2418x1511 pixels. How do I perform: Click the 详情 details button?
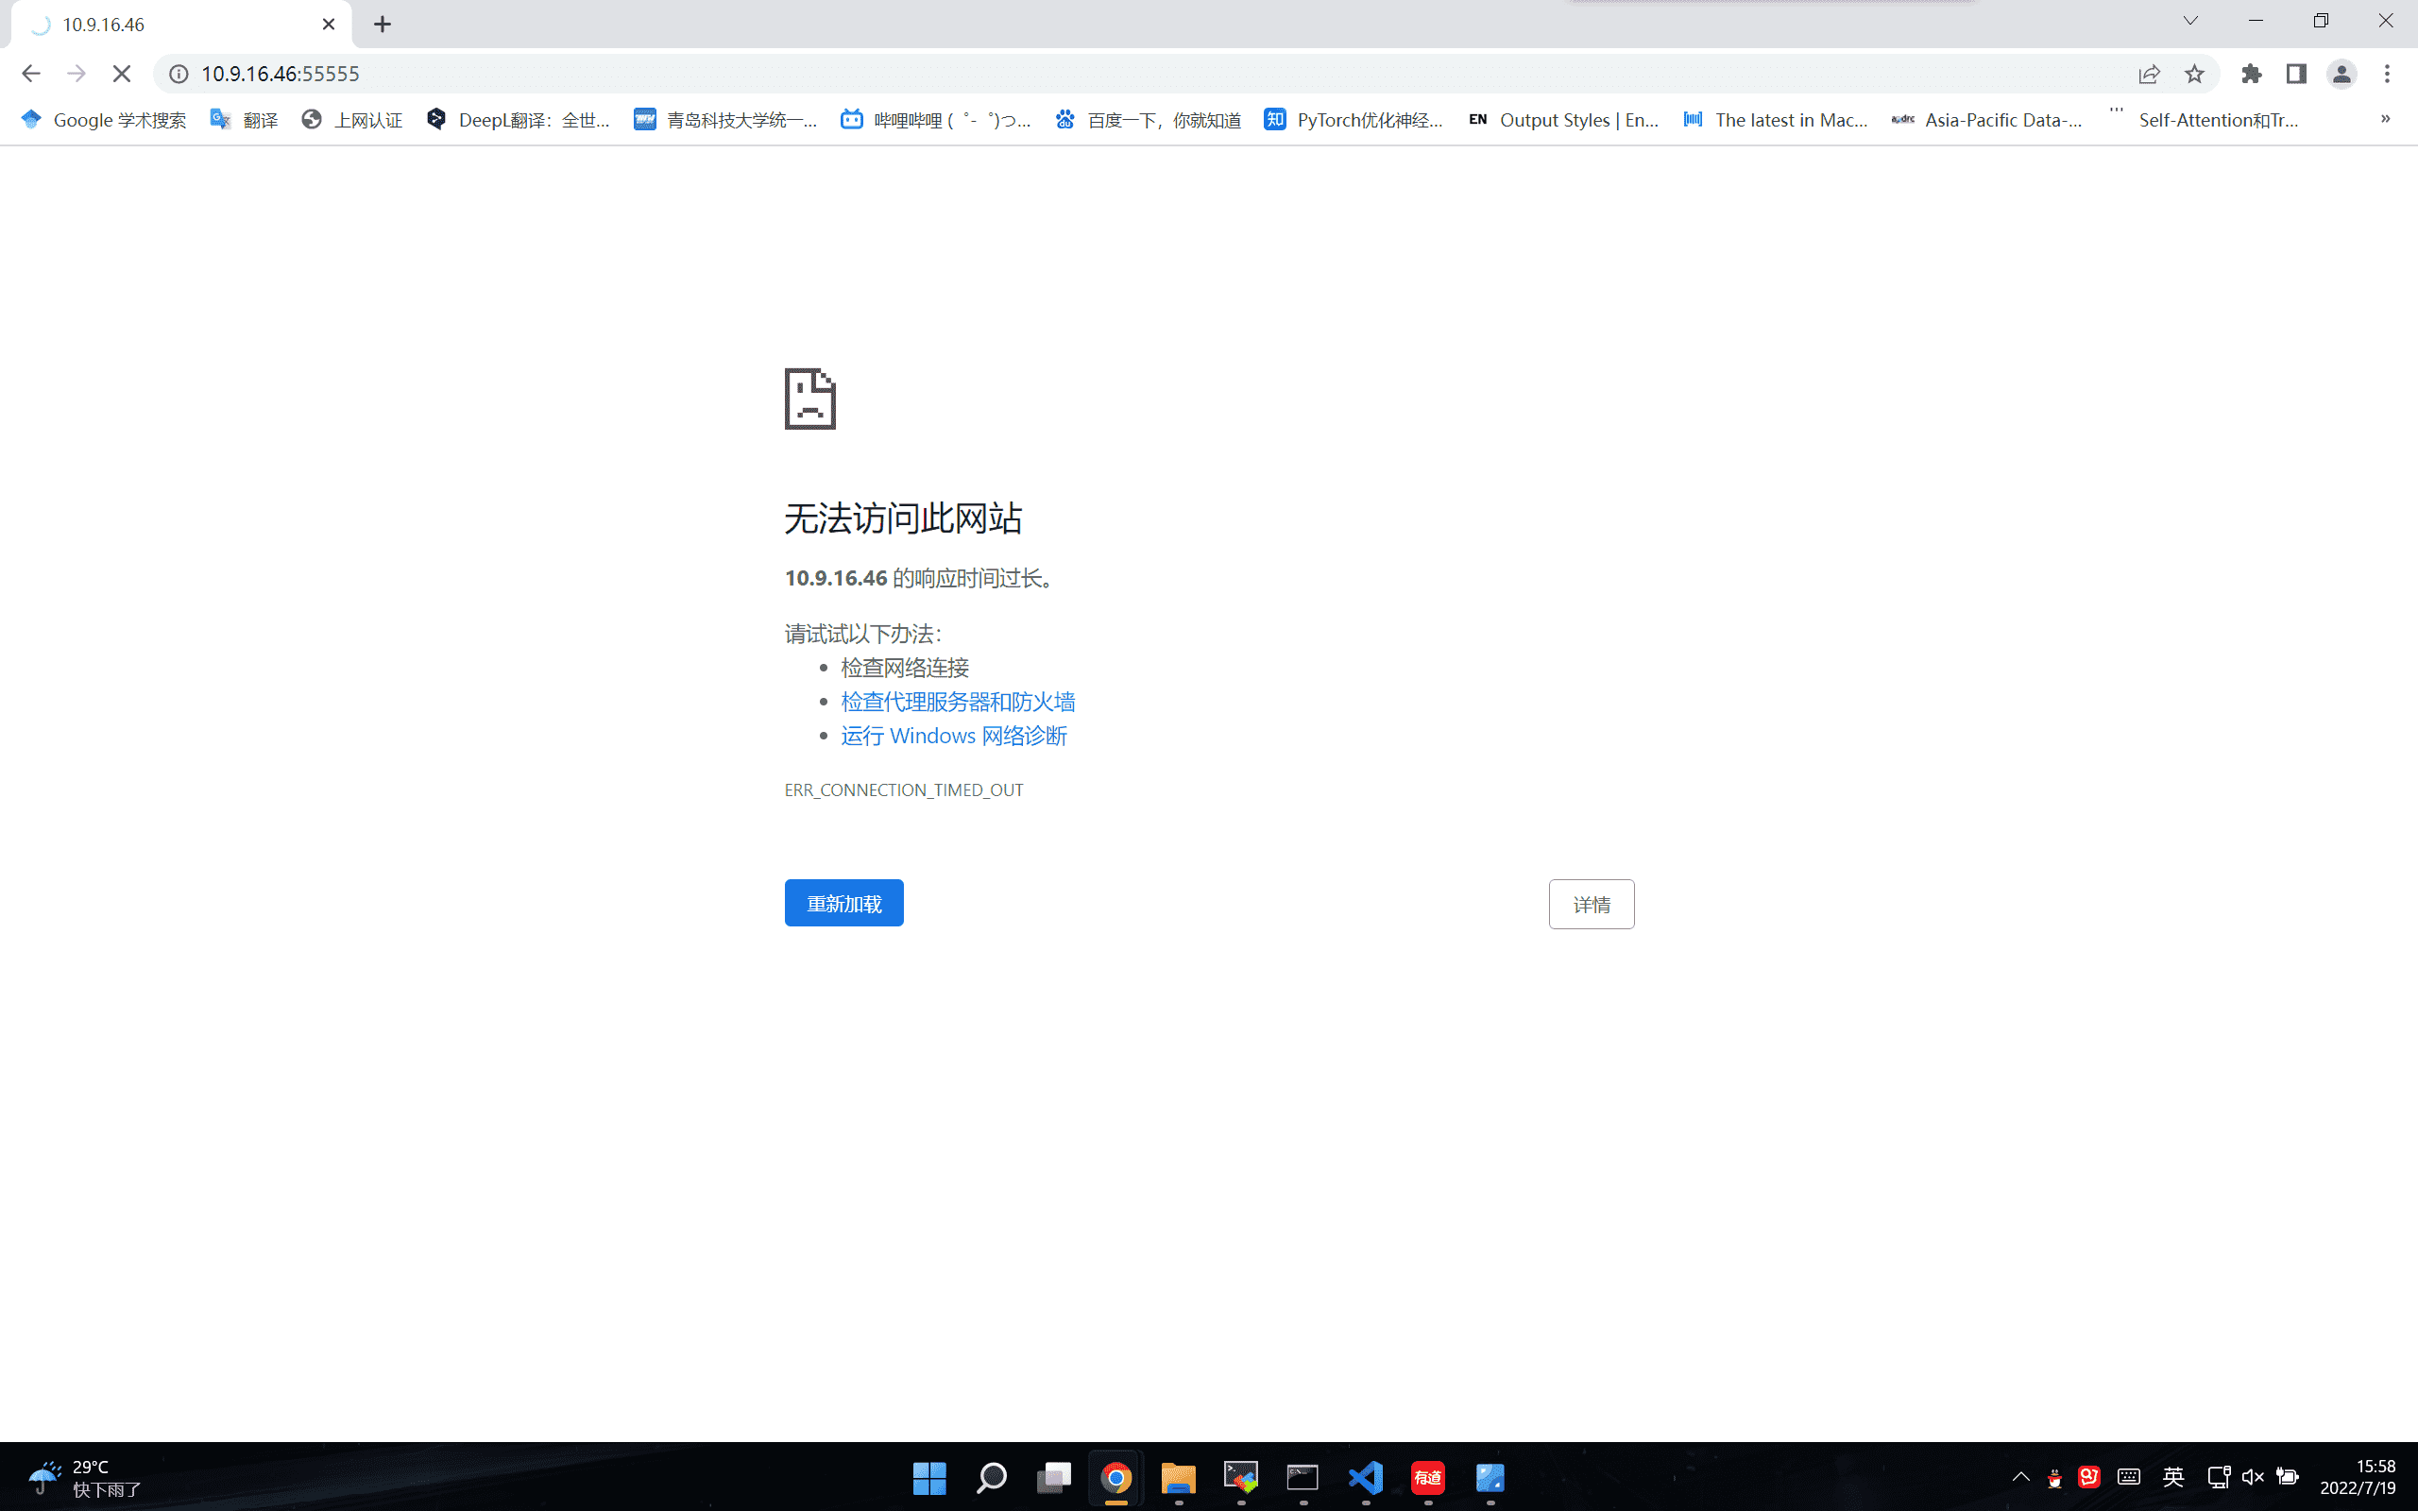coord(1592,905)
